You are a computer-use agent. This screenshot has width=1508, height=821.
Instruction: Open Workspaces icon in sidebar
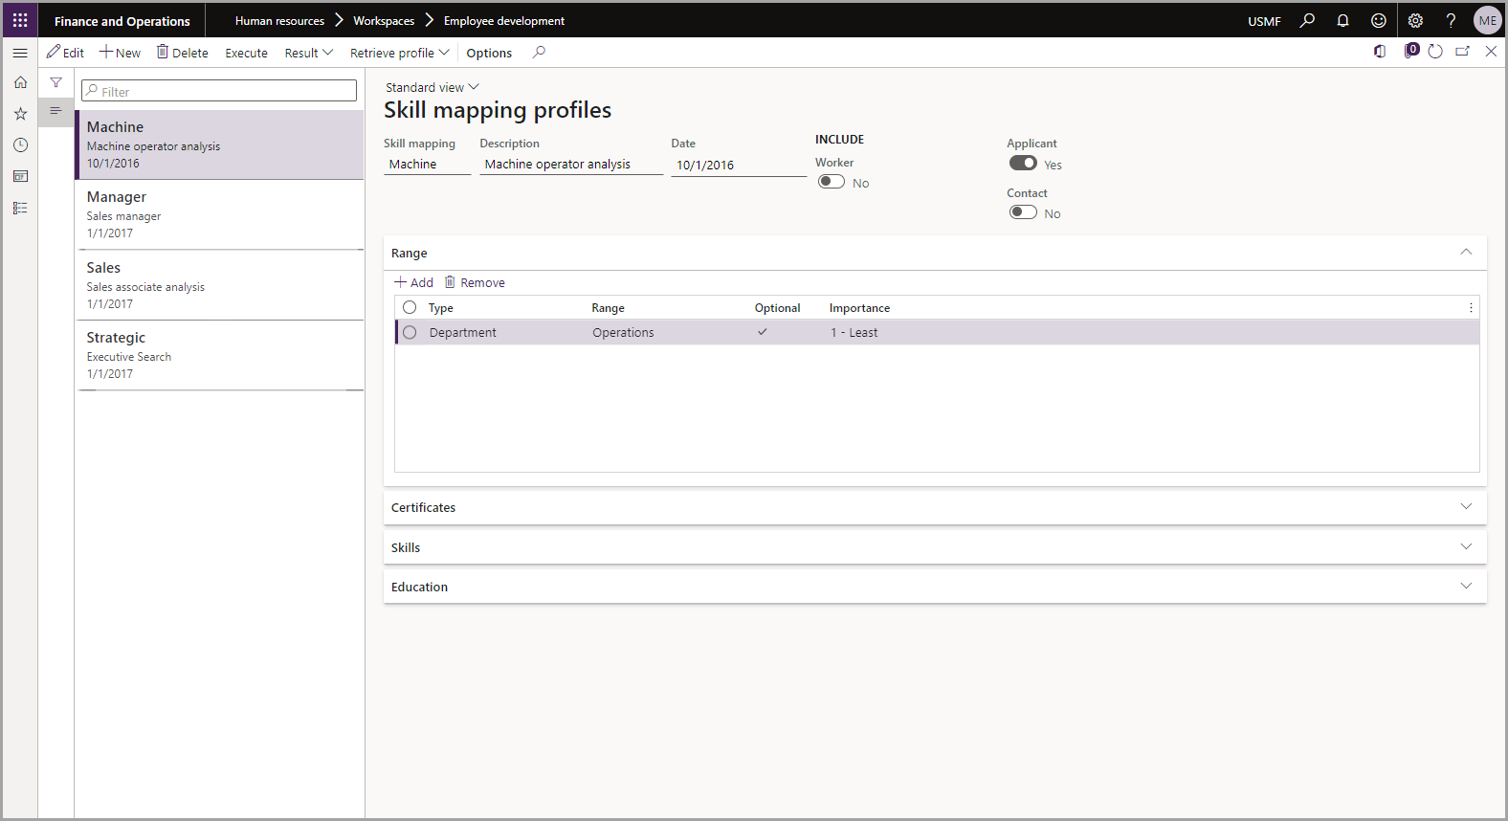pos(20,176)
